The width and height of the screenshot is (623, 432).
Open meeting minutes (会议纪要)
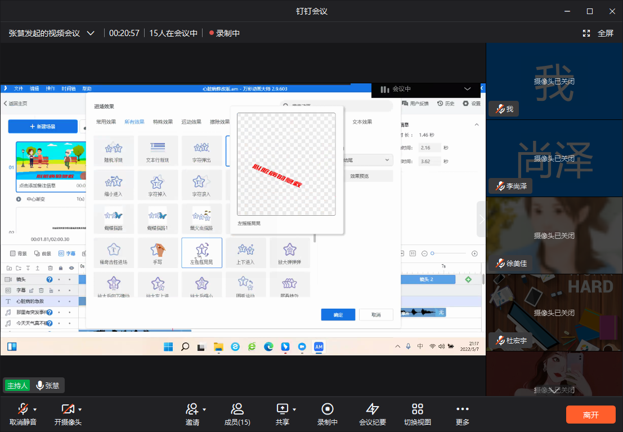coord(372,409)
